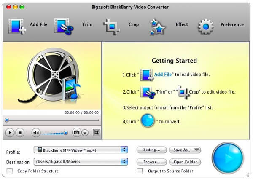This screenshot has height=179, width=253.
Task: Minimize window with yellow button
Action: tap(15, 7)
